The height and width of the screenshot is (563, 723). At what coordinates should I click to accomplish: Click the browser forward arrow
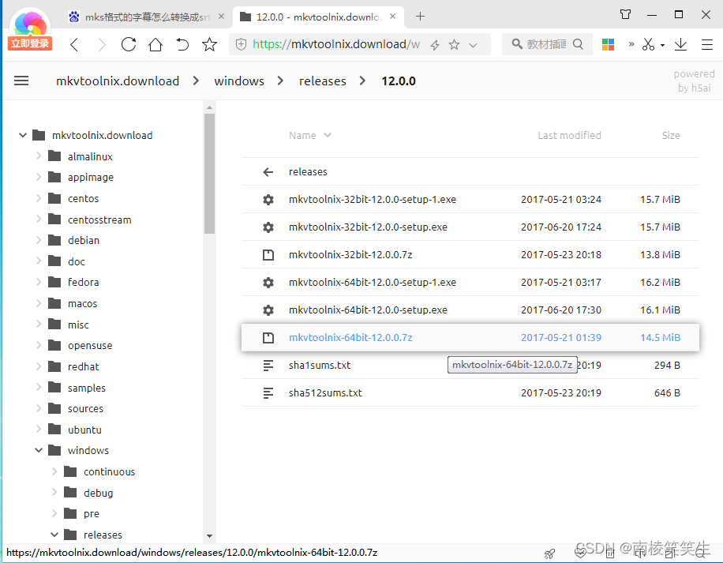coord(102,45)
